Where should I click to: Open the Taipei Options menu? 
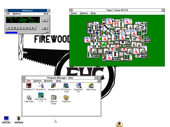[84, 13]
